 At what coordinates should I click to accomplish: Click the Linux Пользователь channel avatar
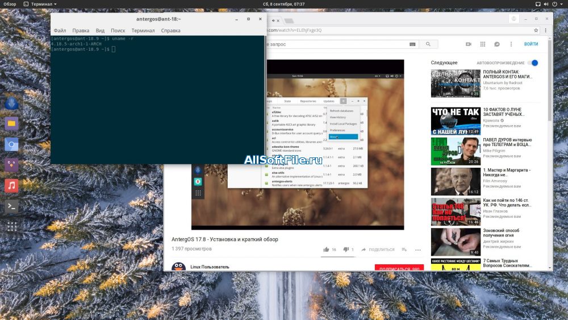tap(178, 267)
